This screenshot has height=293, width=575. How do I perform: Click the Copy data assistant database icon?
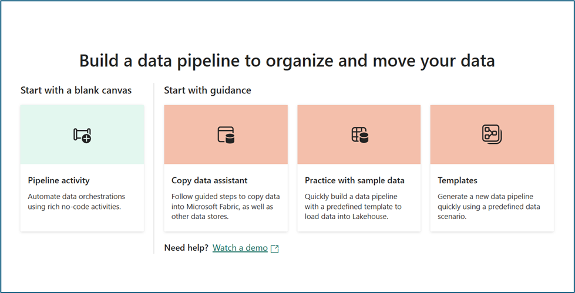[226, 134]
